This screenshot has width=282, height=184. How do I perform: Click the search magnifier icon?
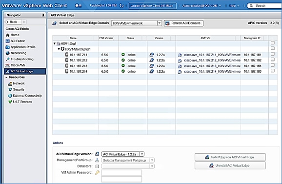tap(251, 6)
